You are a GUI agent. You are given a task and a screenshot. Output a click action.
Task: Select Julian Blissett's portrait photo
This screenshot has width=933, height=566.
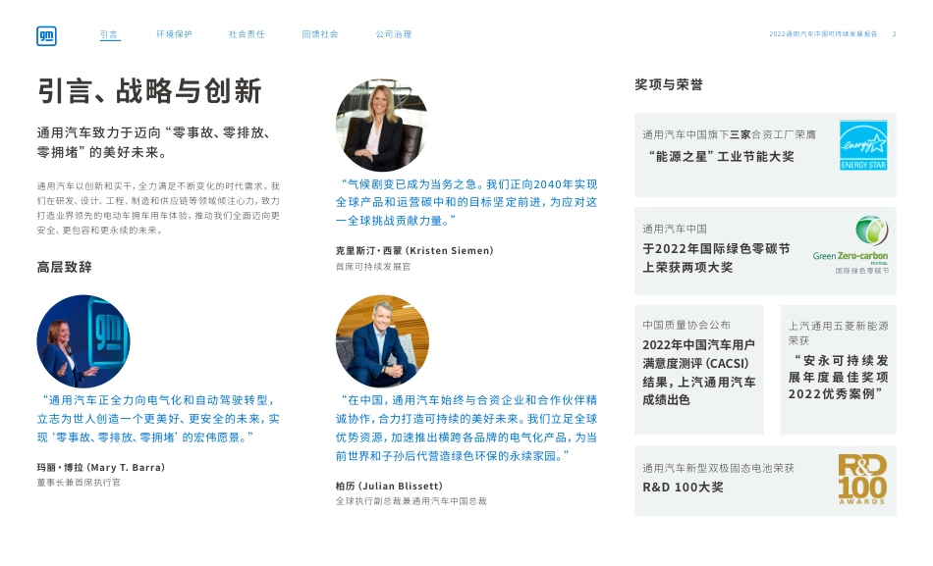(382, 341)
